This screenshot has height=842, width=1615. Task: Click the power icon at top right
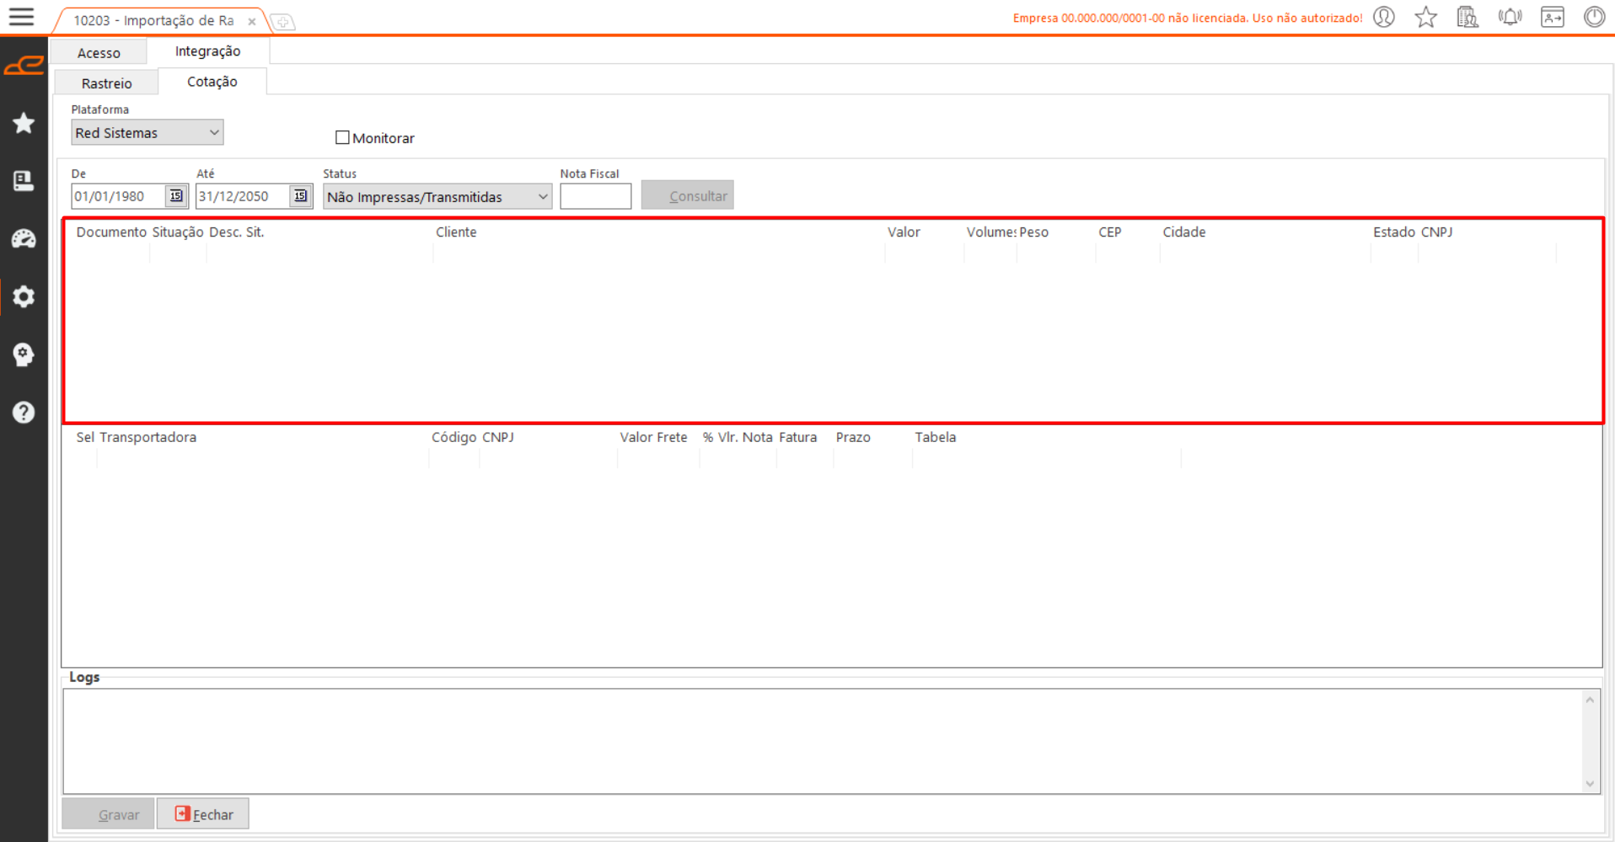pyautogui.click(x=1594, y=17)
